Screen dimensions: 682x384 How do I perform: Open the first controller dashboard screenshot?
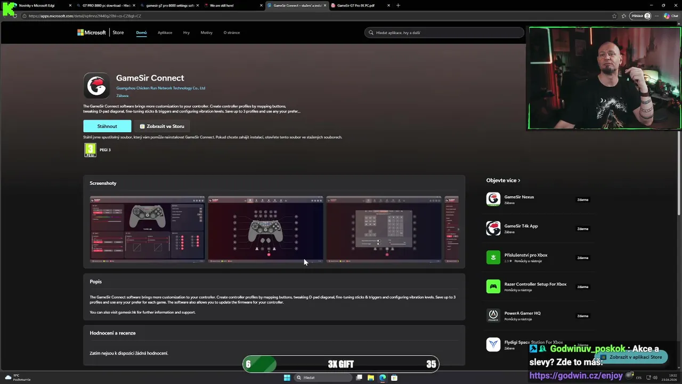click(x=147, y=229)
